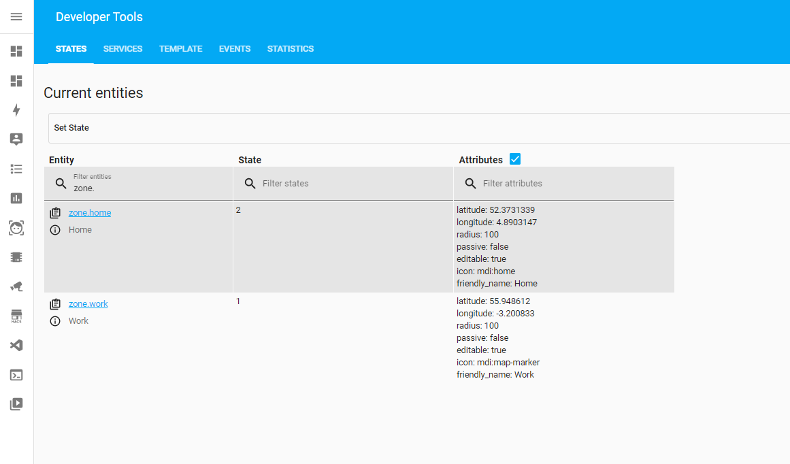Click friendly_name: Home attribute text
The width and height of the screenshot is (790, 464).
pos(497,284)
